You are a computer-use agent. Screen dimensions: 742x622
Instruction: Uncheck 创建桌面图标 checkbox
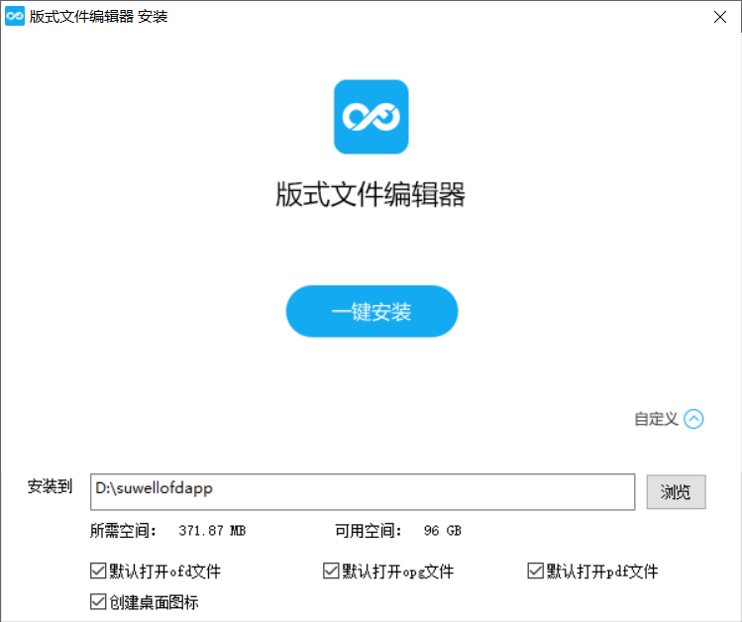97,601
